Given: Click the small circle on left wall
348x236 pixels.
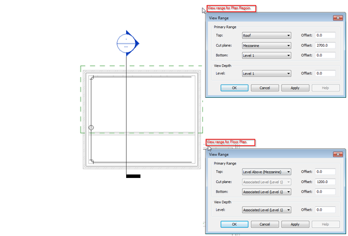Looking at the screenshot, I should [x=91, y=127].
